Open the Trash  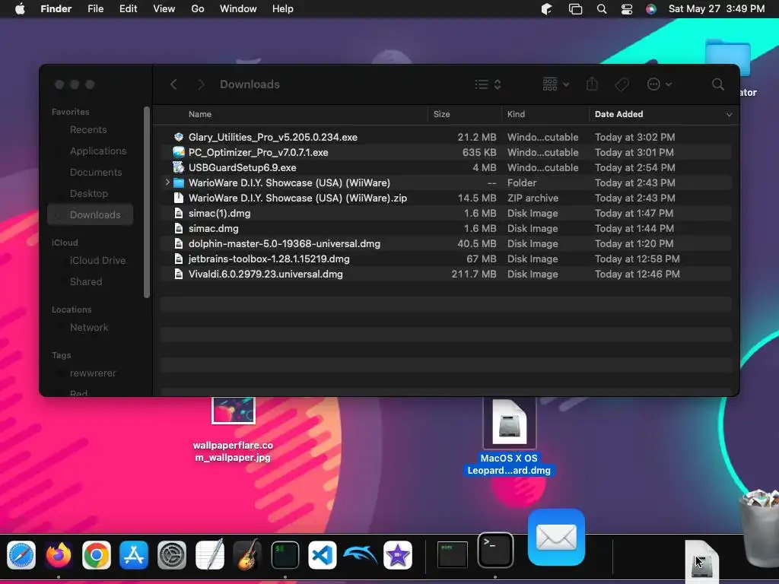[x=760, y=528]
